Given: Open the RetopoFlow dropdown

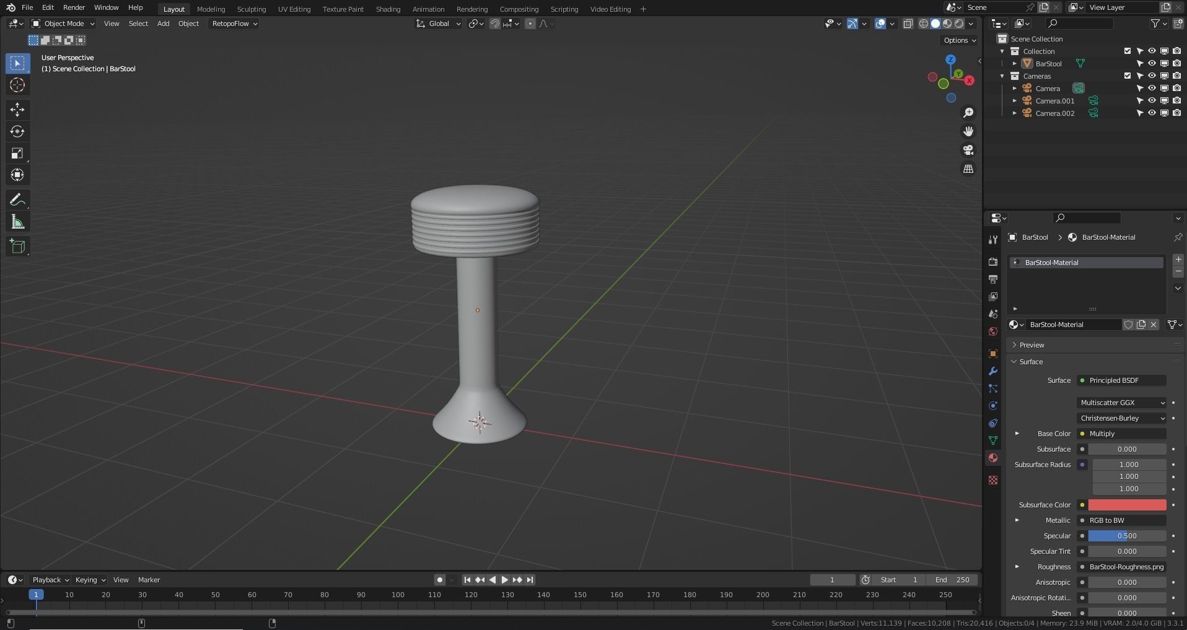Looking at the screenshot, I should click(234, 24).
